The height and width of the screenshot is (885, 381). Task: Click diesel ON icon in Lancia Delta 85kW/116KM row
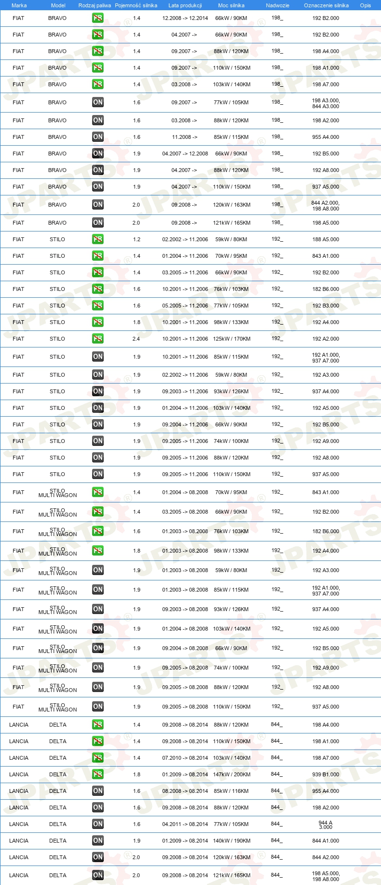click(98, 791)
